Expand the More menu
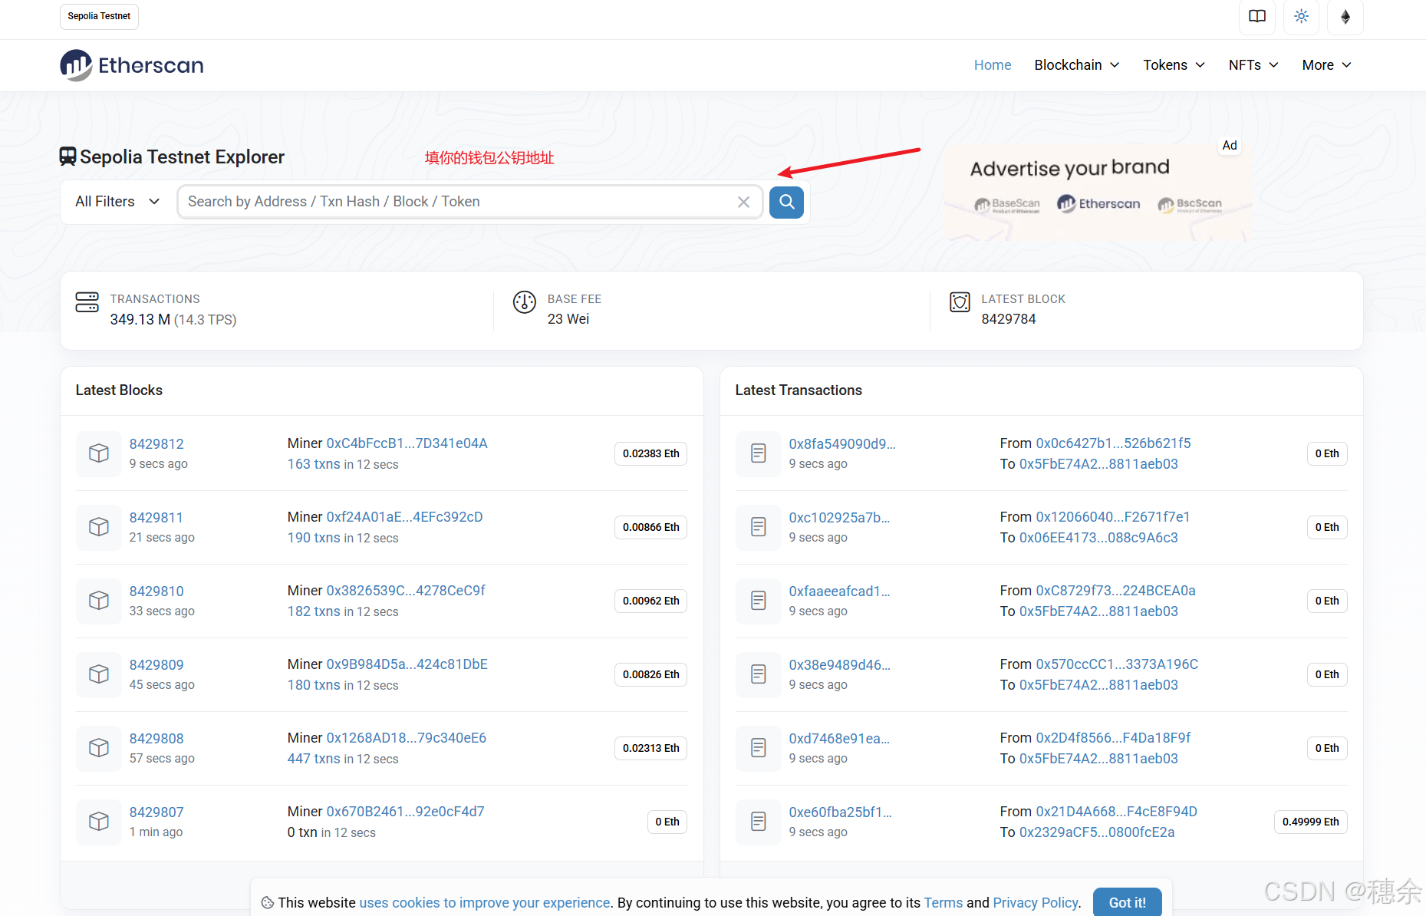This screenshot has width=1426, height=916. pyautogui.click(x=1326, y=65)
